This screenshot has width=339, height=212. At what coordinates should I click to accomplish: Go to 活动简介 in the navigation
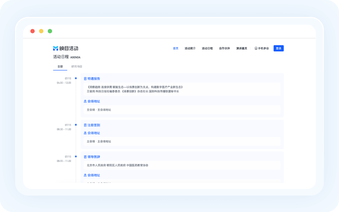click(x=190, y=48)
